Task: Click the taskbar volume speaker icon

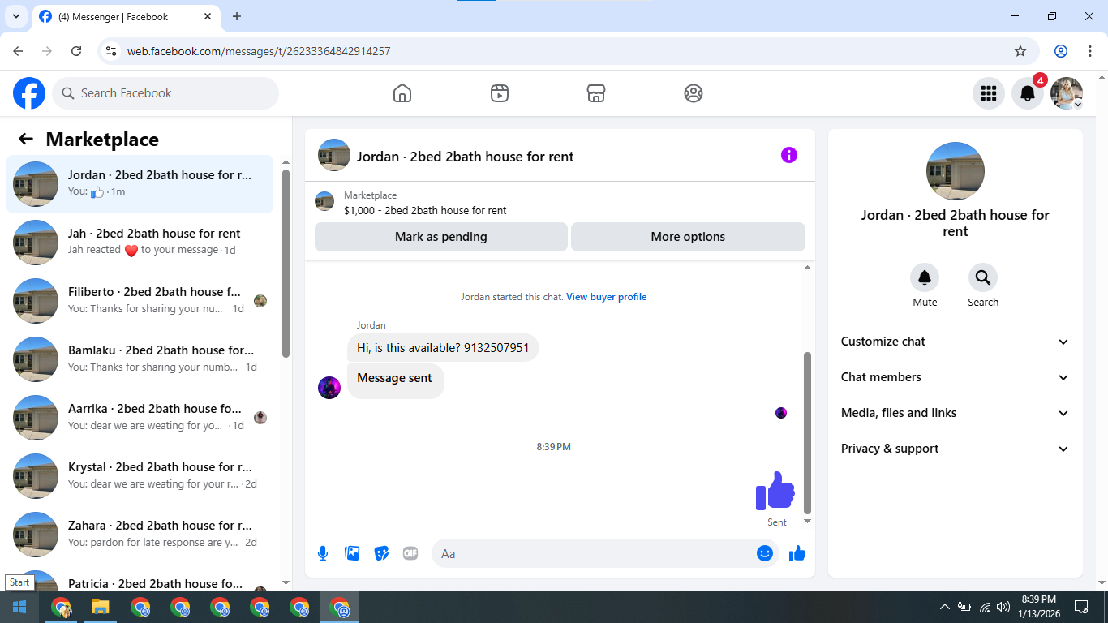Action: coord(1003,607)
